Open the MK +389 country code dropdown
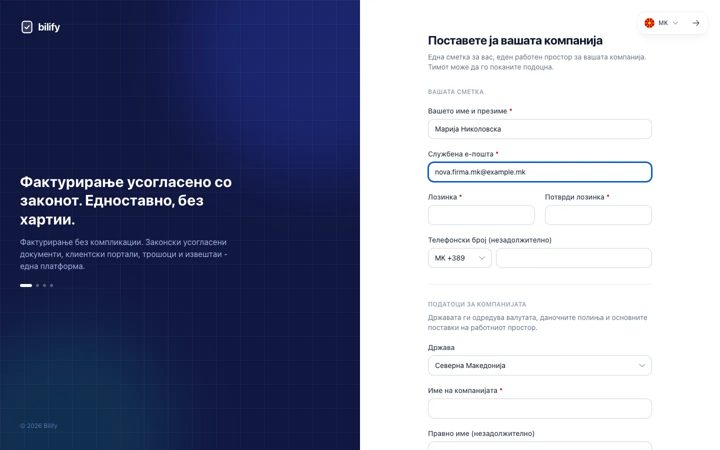The height and width of the screenshot is (450, 720). (x=460, y=258)
